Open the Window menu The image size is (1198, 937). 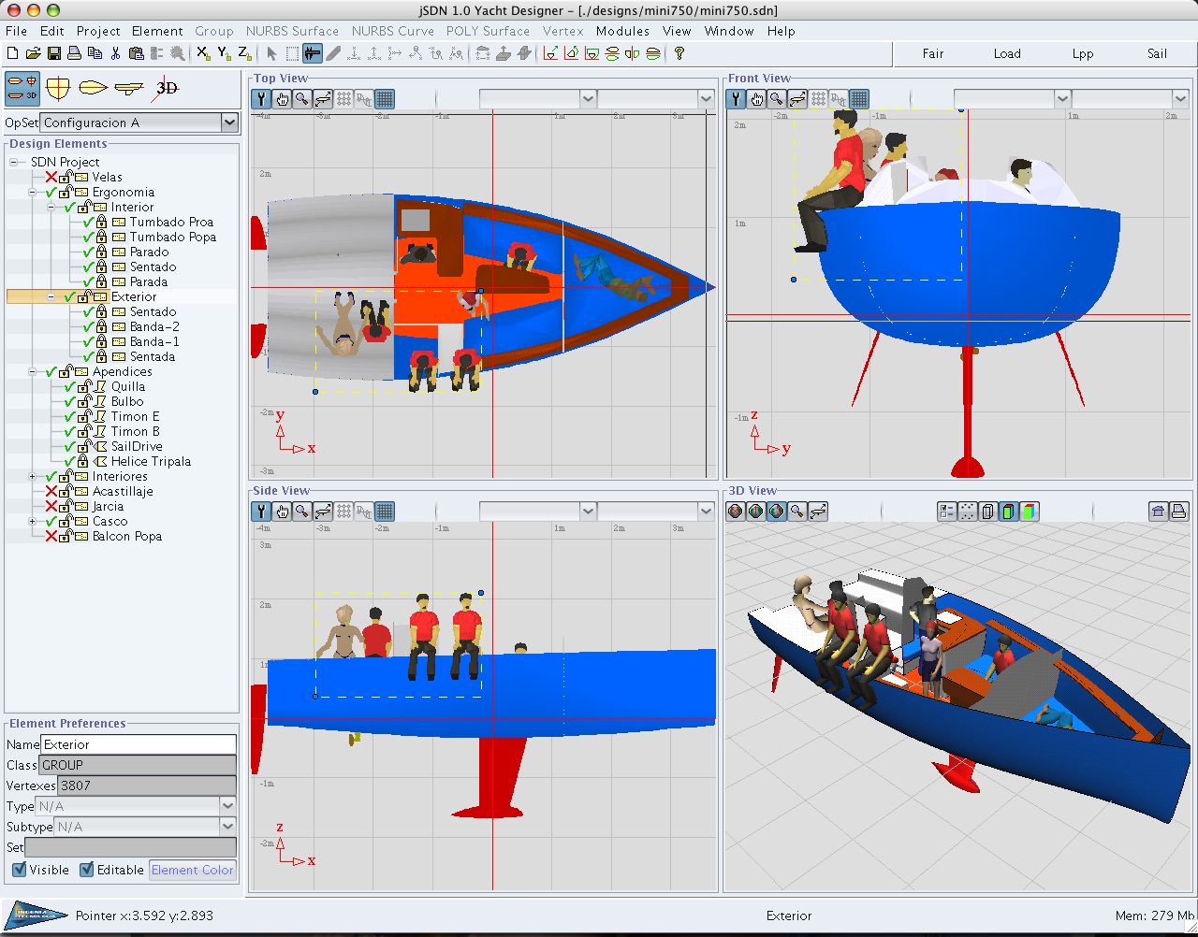tap(729, 31)
